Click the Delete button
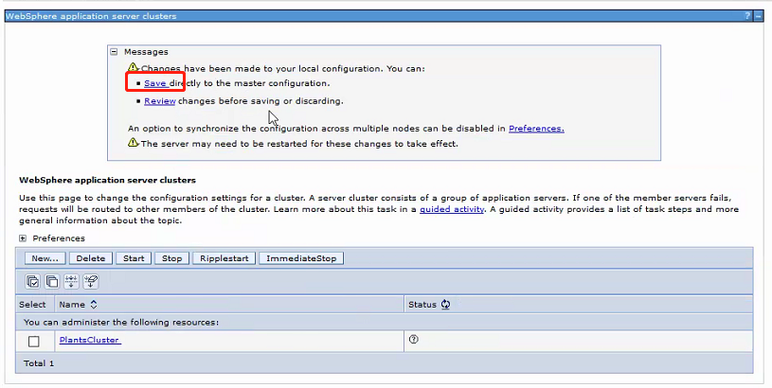 [91, 258]
